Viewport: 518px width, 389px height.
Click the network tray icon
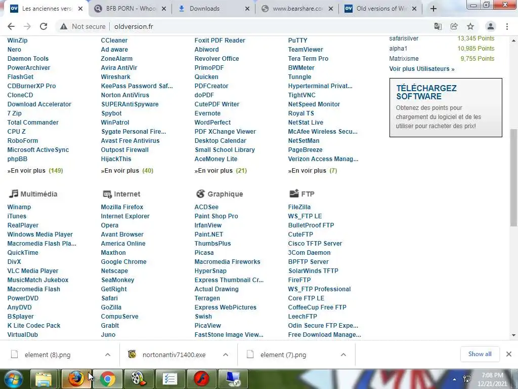(x=467, y=379)
